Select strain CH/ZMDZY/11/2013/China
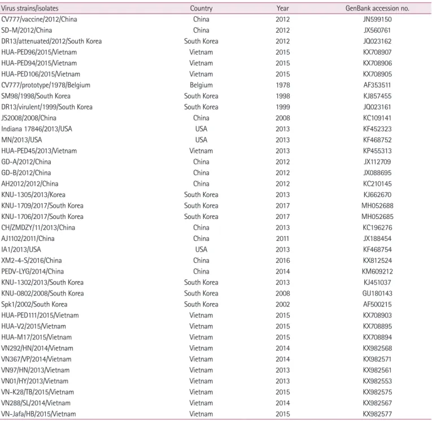This screenshot has height=421, width=432. point(38,227)
